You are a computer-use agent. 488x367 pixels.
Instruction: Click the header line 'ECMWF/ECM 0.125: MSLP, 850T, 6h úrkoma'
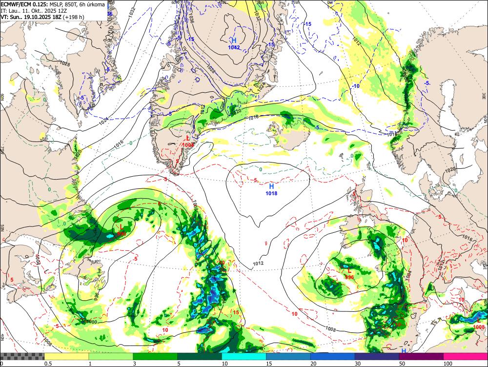(x=53, y=4)
